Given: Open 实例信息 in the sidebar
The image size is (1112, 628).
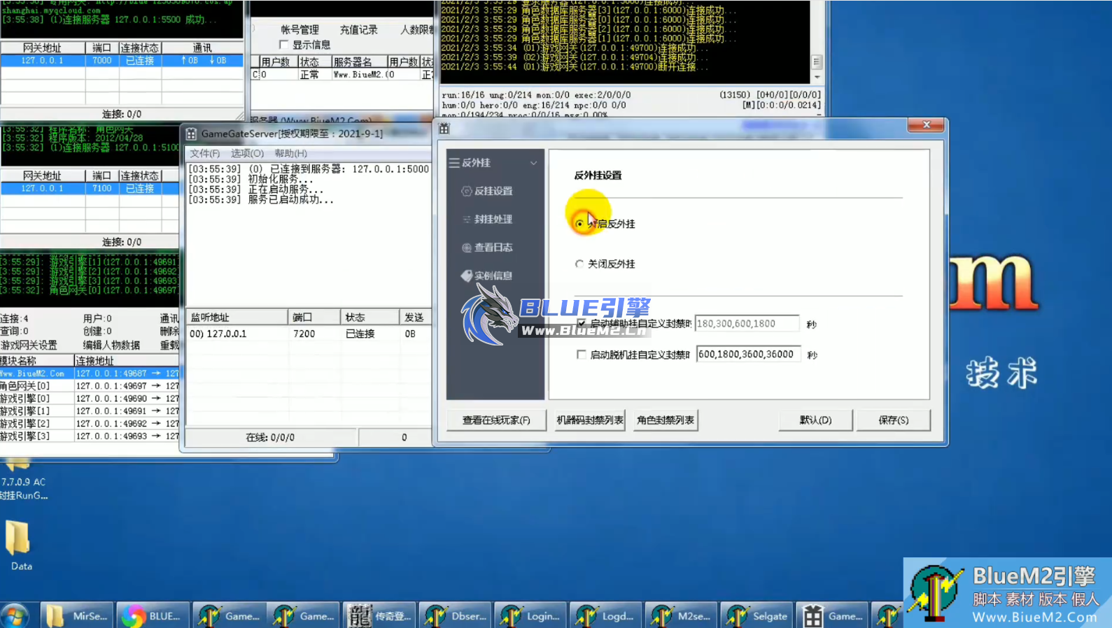Looking at the screenshot, I should pos(493,276).
